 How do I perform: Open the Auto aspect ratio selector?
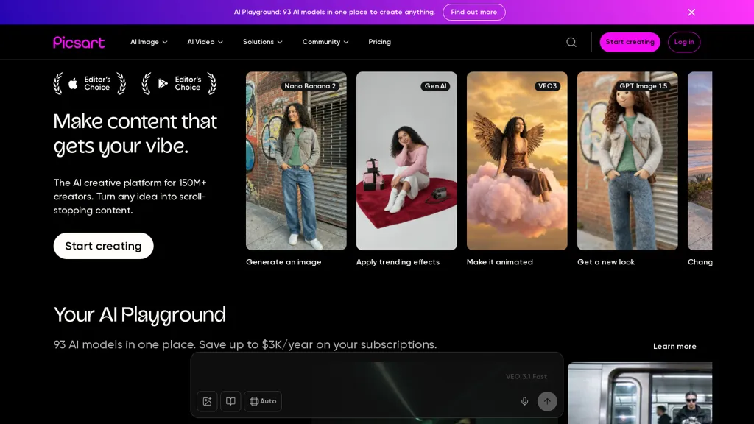[263, 401]
